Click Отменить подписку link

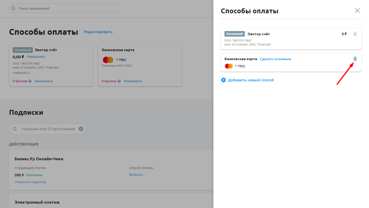click(30, 182)
